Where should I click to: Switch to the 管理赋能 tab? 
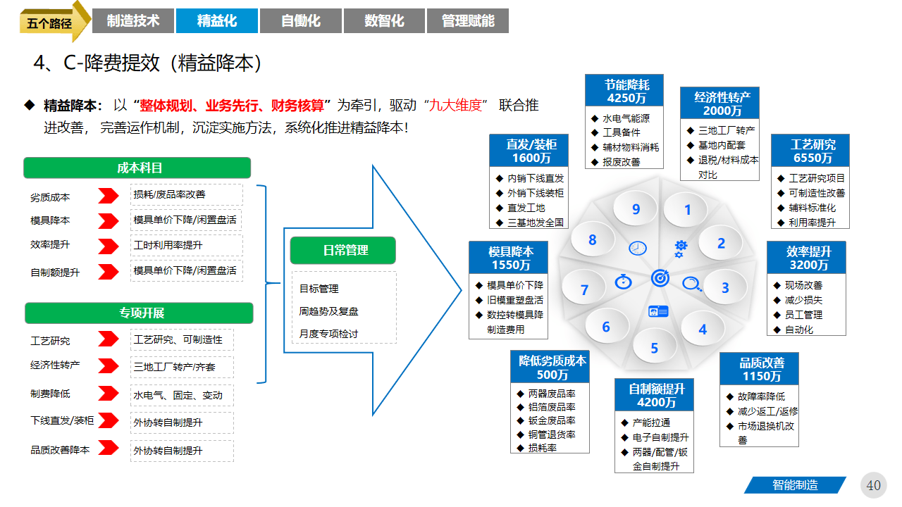[467, 20]
